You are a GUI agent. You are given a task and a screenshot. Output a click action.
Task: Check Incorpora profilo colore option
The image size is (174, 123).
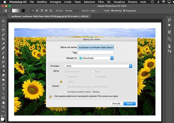[x=66, y=92]
